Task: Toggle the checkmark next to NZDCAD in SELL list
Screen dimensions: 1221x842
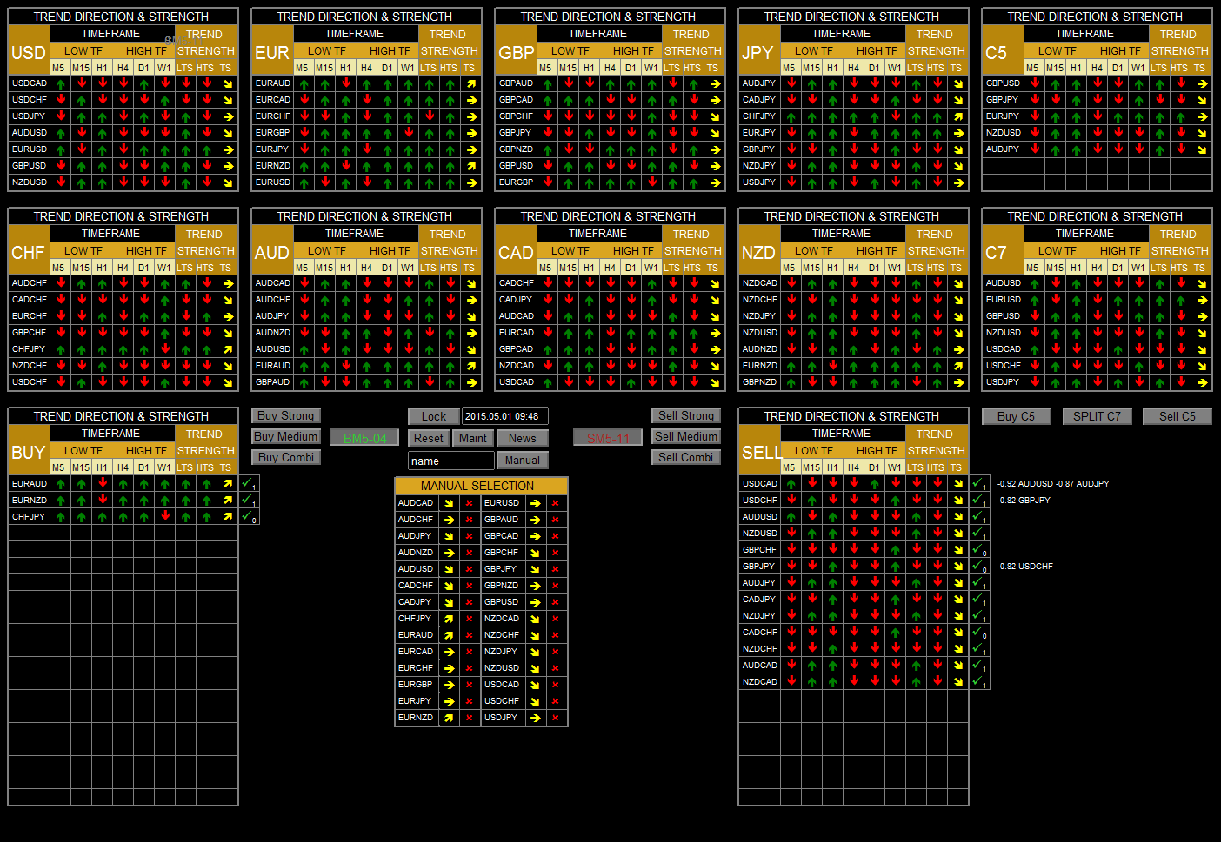Action: coord(977,681)
